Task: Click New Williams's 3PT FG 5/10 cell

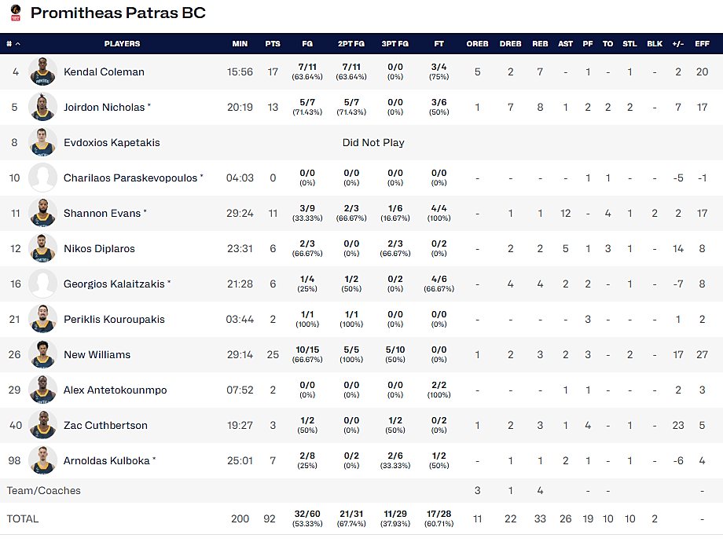Action: point(395,354)
